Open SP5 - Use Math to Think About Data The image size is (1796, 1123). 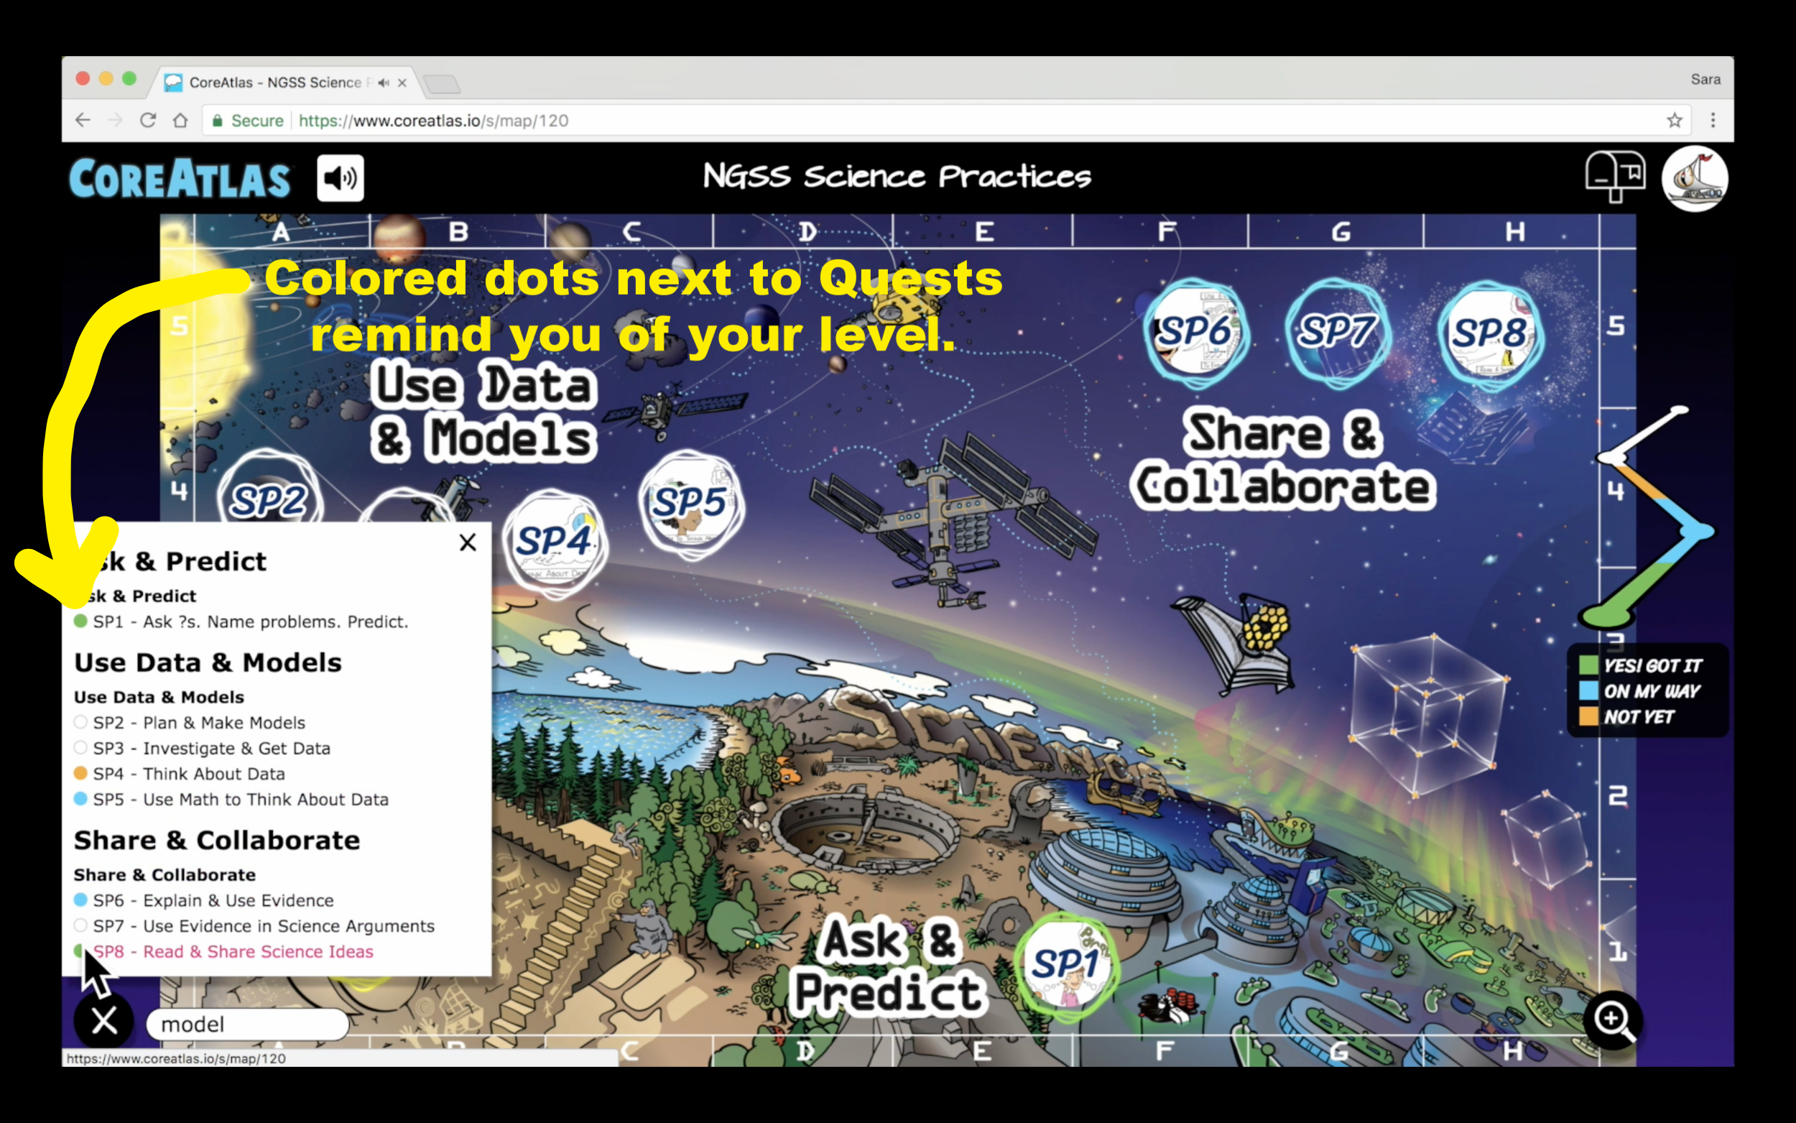point(241,799)
